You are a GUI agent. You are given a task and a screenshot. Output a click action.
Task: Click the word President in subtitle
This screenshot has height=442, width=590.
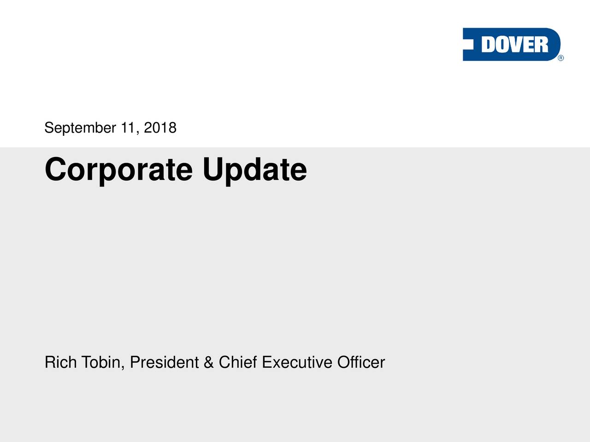[x=164, y=362]
